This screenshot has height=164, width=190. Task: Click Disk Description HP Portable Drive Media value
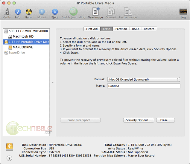[x=65, y=145]
